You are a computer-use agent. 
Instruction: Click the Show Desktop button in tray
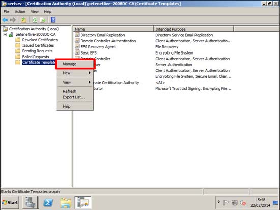(x=276, y=202)
